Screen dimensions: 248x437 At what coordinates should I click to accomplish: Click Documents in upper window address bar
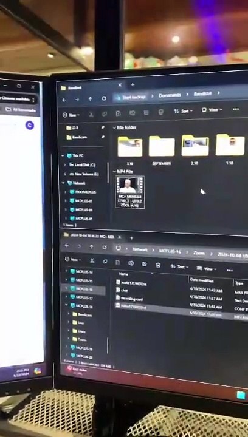[x=170, y=95]
